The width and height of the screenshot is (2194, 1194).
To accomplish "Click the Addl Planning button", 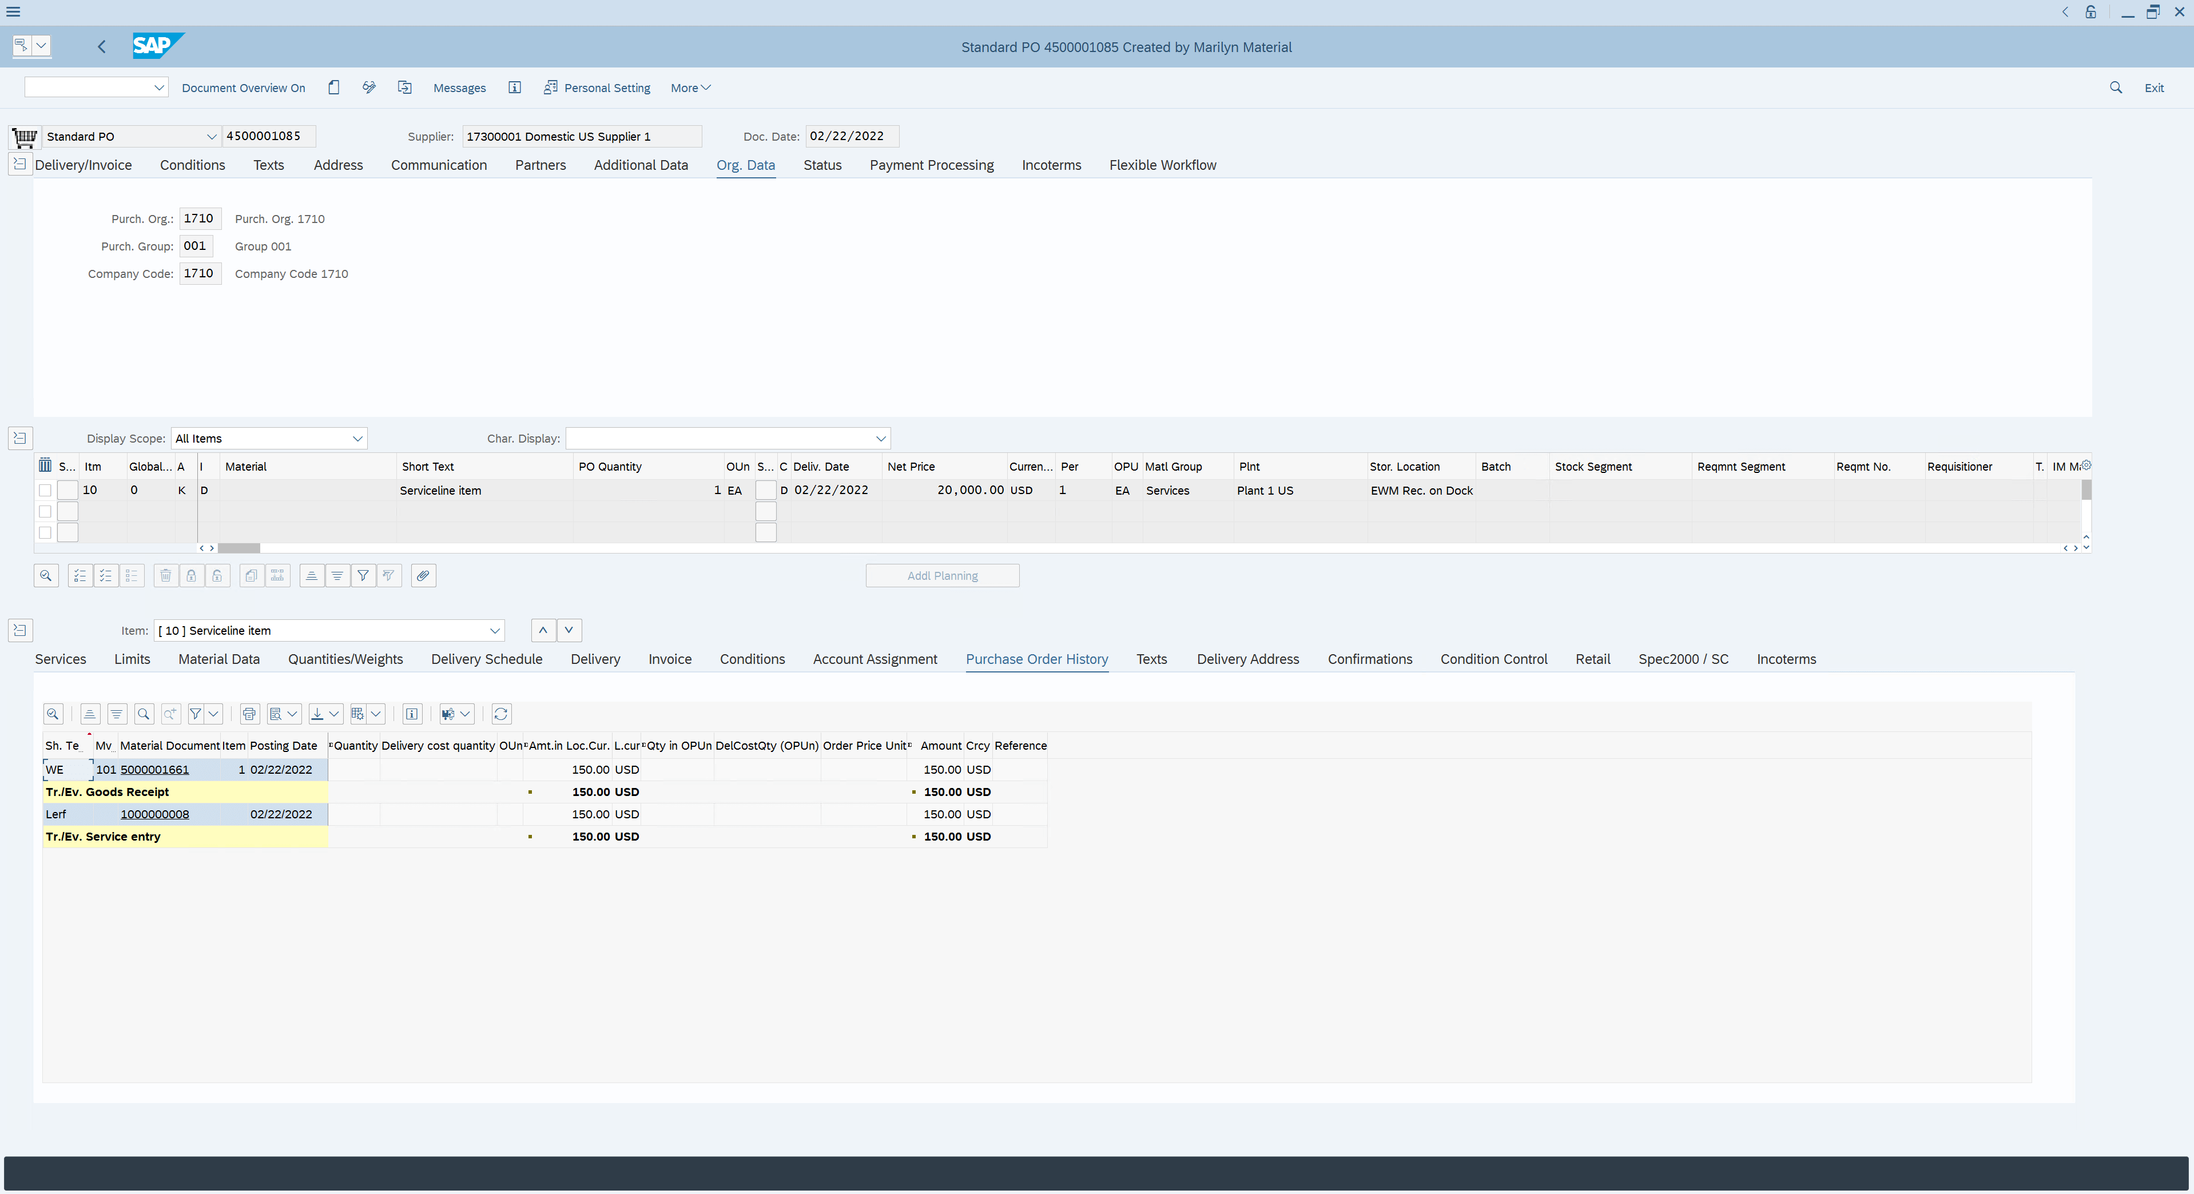I will tap(942, 576).
